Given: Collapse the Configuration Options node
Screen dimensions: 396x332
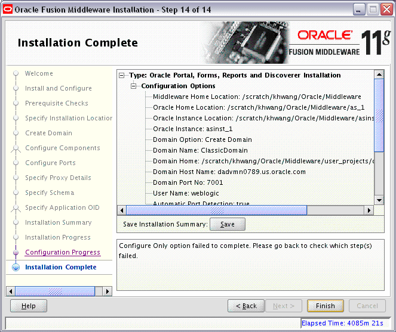Looking at the screenshot, I should (133, 86).
